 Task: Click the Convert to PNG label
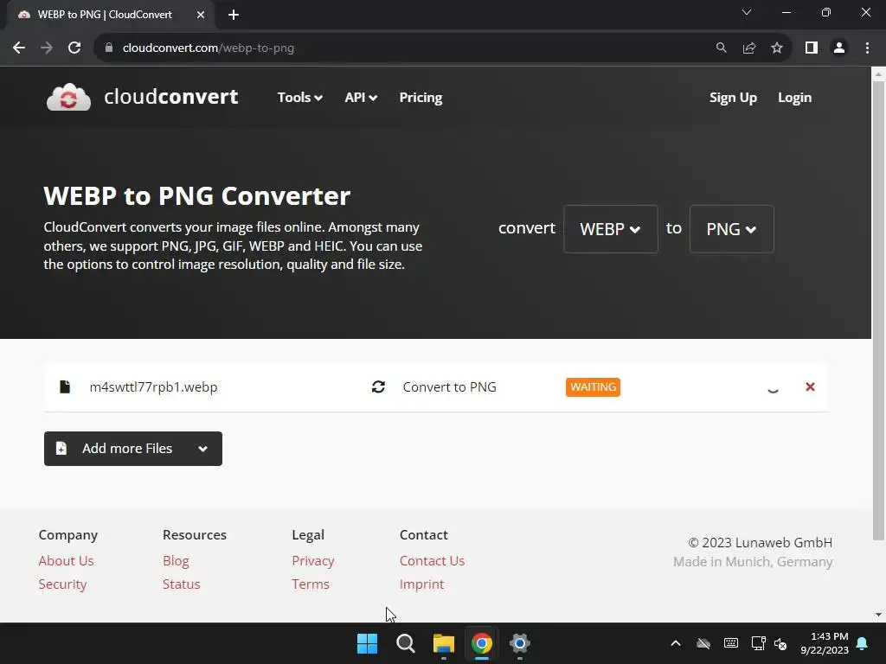[x=449, y=386]
